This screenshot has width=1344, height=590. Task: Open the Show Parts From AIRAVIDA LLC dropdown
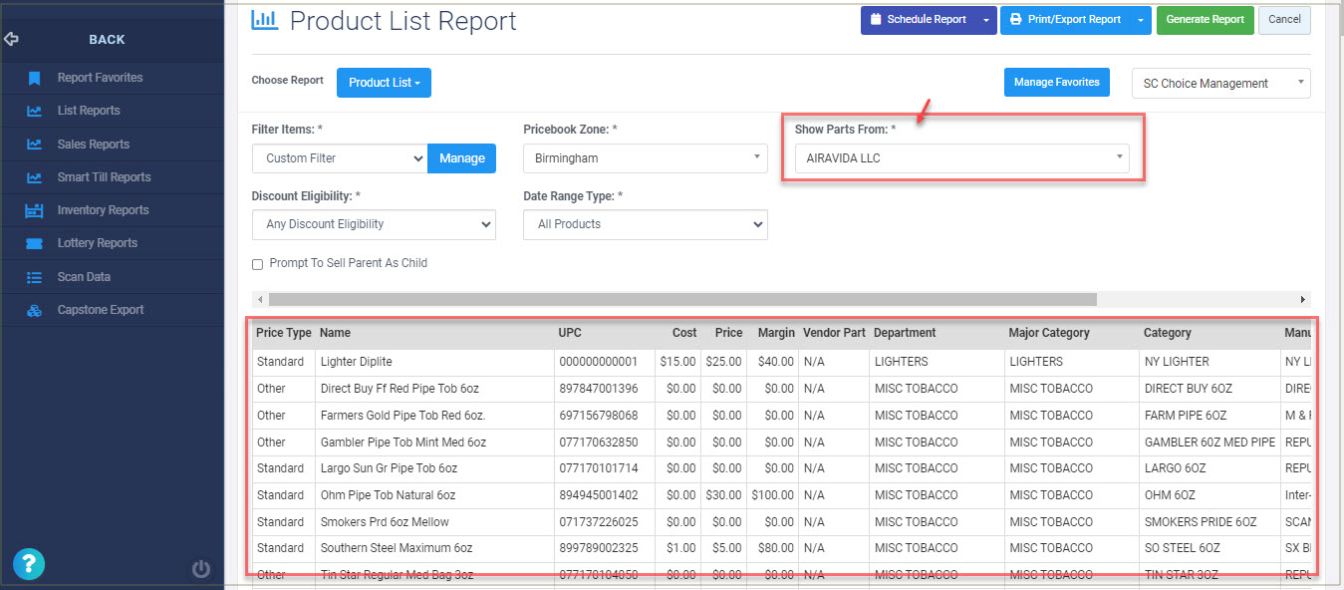pyautogui.click(x=962, y=158)
